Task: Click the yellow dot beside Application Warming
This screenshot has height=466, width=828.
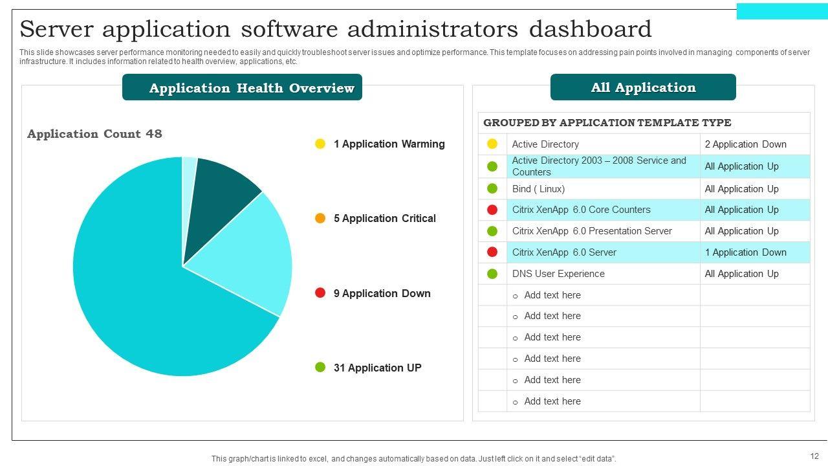Action: coord(320,144)
